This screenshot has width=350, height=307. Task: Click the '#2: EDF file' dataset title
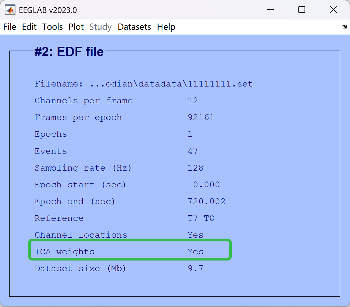[69, 52]
